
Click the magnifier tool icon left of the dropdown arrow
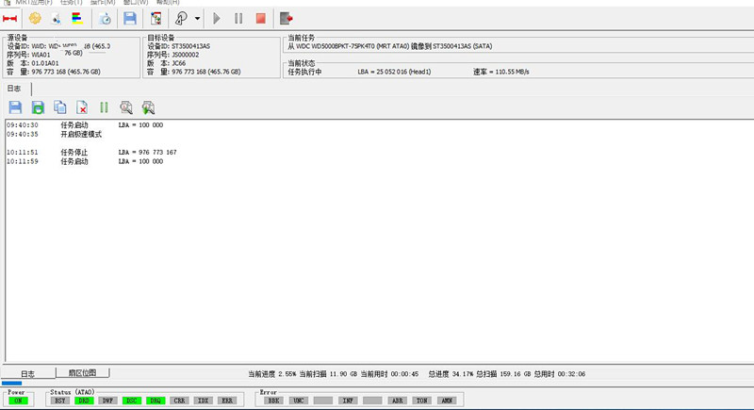[x=181, y=18]
